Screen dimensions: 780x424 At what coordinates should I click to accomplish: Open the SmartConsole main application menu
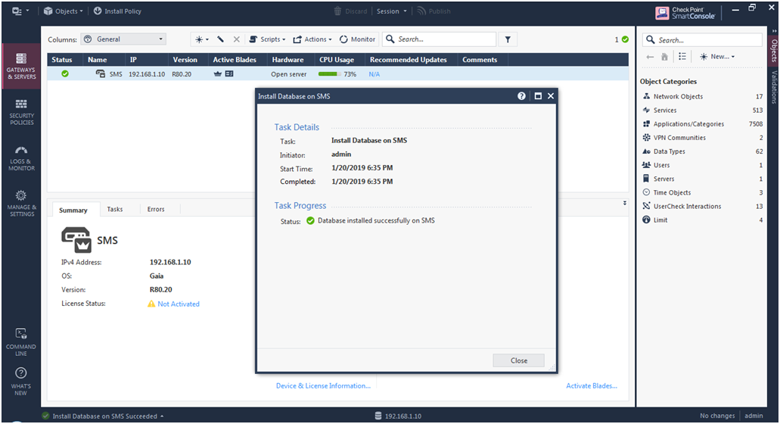[x=20, y=11]
